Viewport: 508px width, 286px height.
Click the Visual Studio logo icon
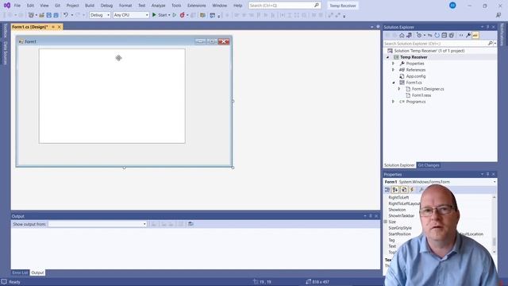click(x=7, y=6)
